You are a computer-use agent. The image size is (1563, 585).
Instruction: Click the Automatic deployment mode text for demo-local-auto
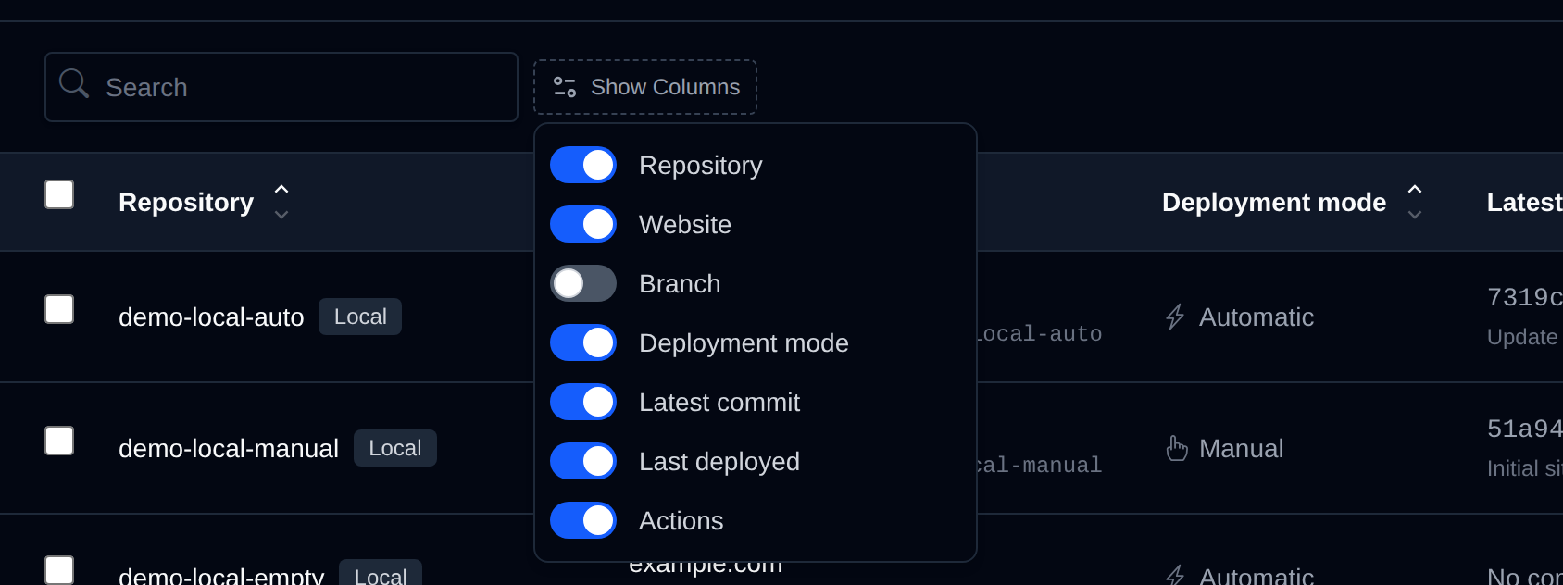(1257, 317)
